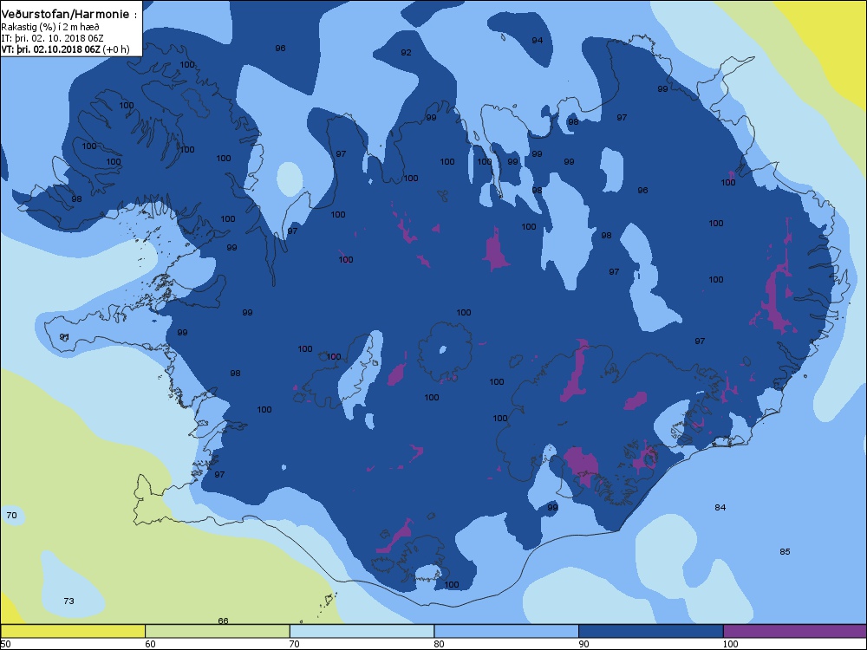Click the legend scale label 80
867x650 pixels.
(439, 644)
